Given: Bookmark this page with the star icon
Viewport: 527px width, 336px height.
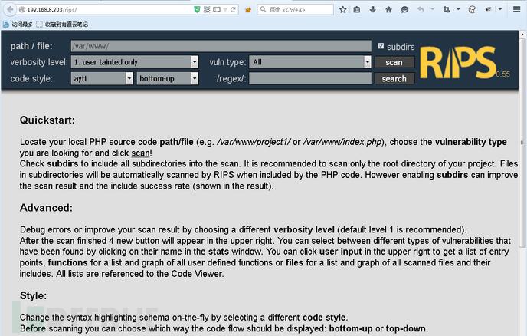Looking at the screenshot, I should 343,10.
